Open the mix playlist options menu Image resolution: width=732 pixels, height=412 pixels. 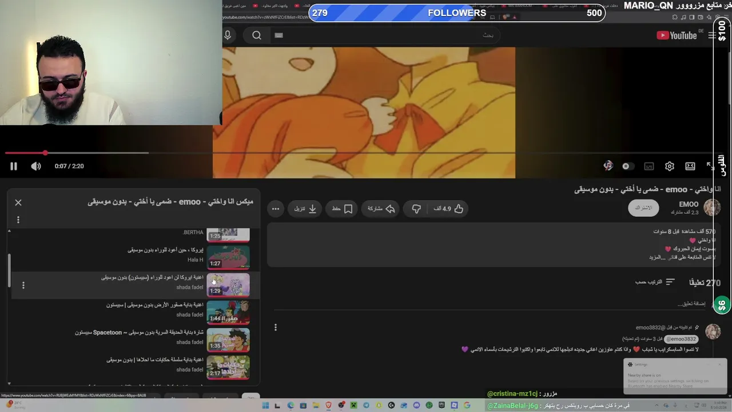click(18, 220)
